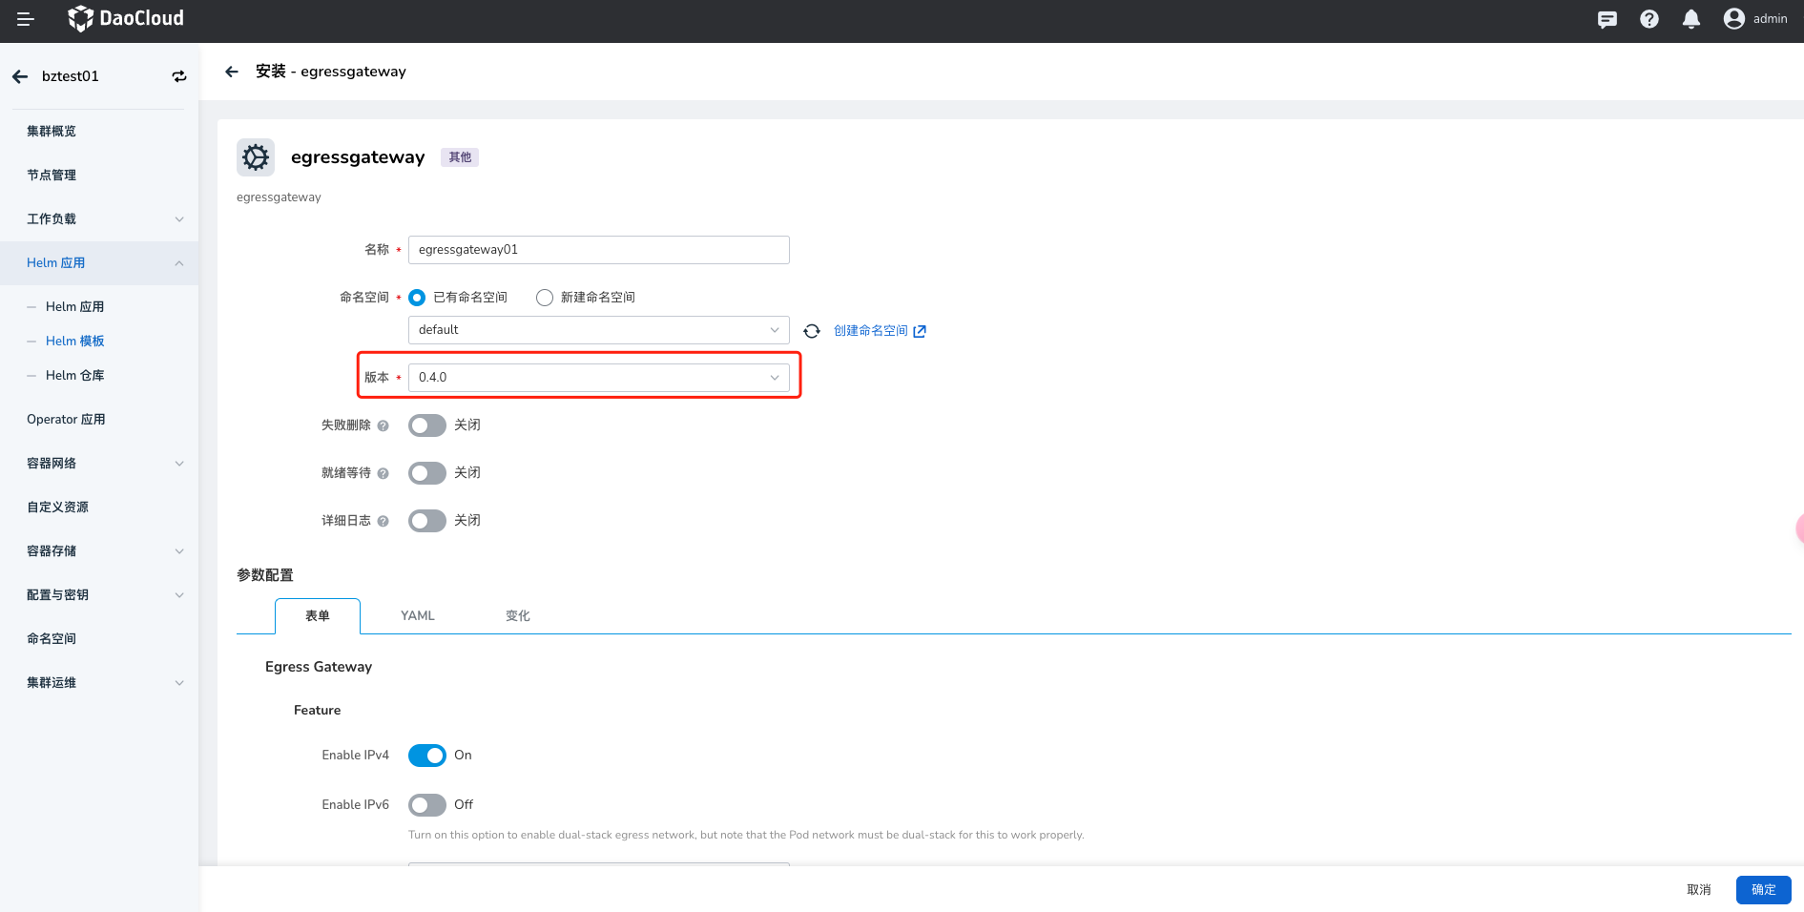Screen dimensions: 1804x912
Task: Click the 失败删除 help tooltip icon
Action: point(384,425)
